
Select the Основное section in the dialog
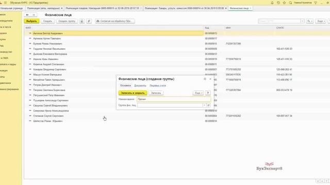click(125, 86)
